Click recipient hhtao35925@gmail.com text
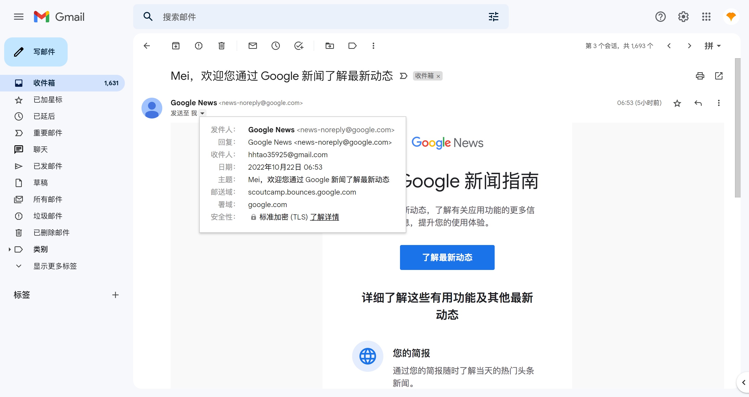 [x=288, y=155]
